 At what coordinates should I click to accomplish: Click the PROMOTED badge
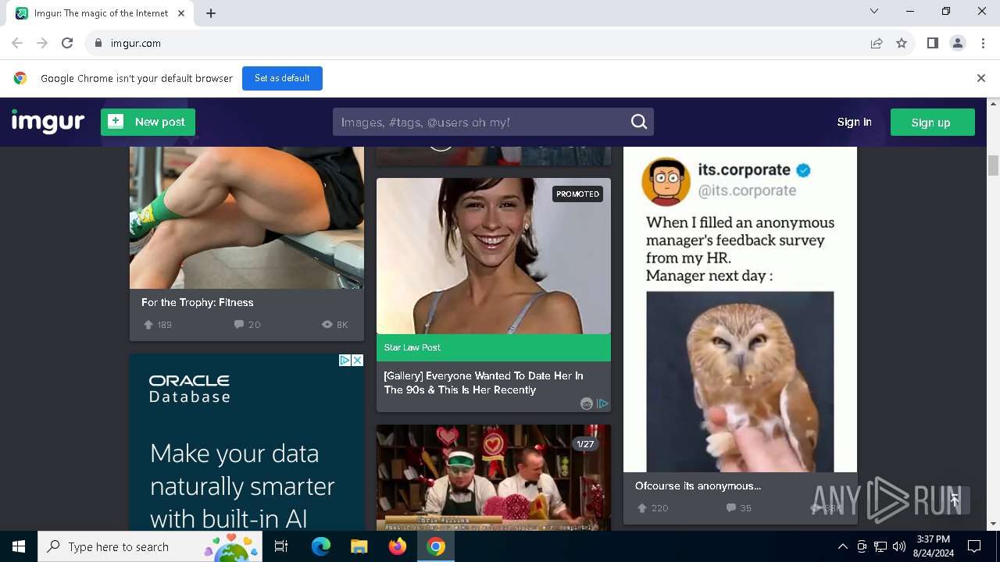(578, 194)
